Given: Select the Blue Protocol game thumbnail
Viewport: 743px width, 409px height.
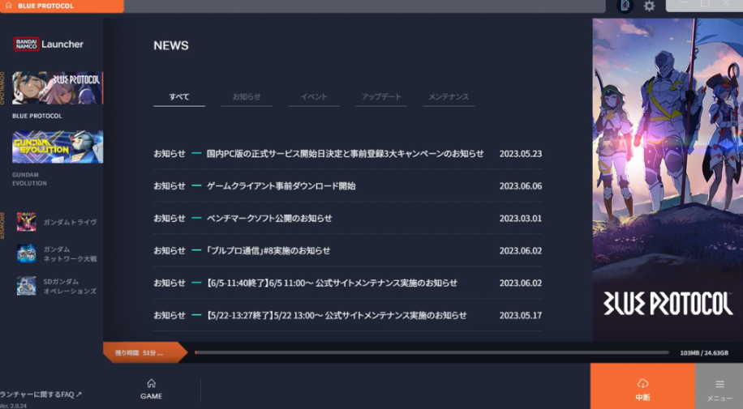Looking at the screenshot, I should (58, 87).
